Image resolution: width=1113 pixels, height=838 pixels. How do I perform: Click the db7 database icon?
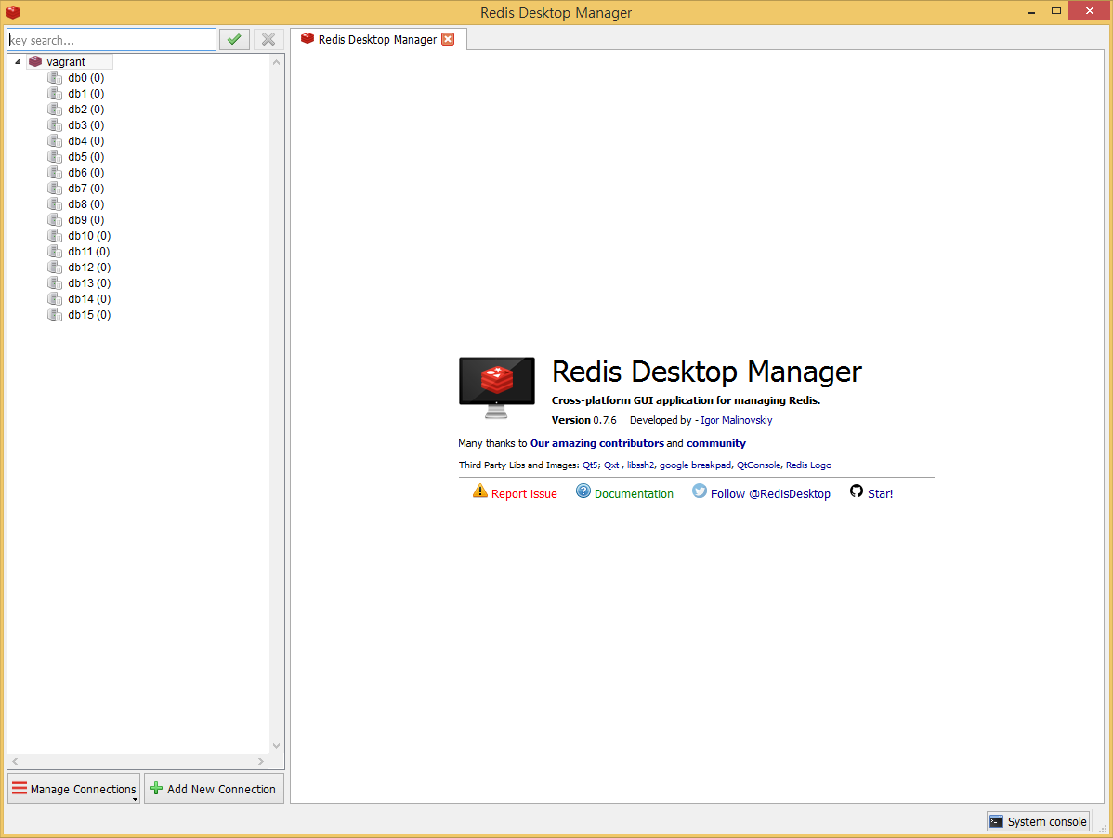(x=55, y=188)
